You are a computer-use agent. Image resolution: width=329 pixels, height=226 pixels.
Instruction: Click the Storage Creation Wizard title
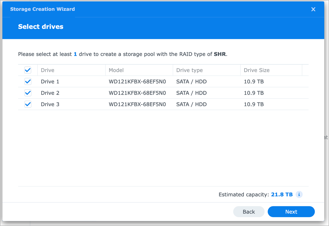(x=43, y=9)
